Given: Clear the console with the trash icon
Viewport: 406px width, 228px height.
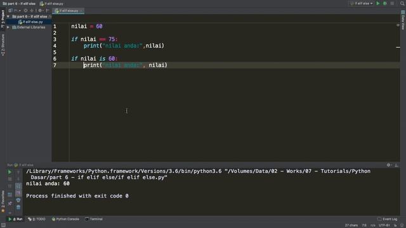Looking at the screenshot, I should pyautogui.click(x=18, y=207).
